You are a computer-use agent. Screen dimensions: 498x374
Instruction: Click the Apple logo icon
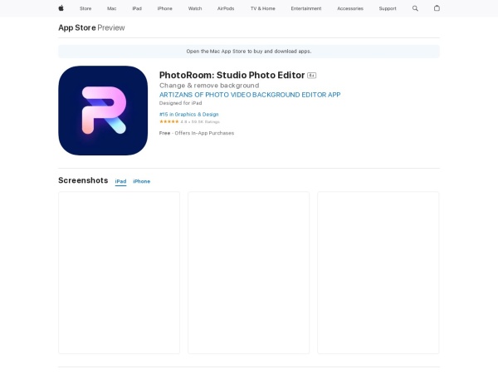(x=61, y=8)
